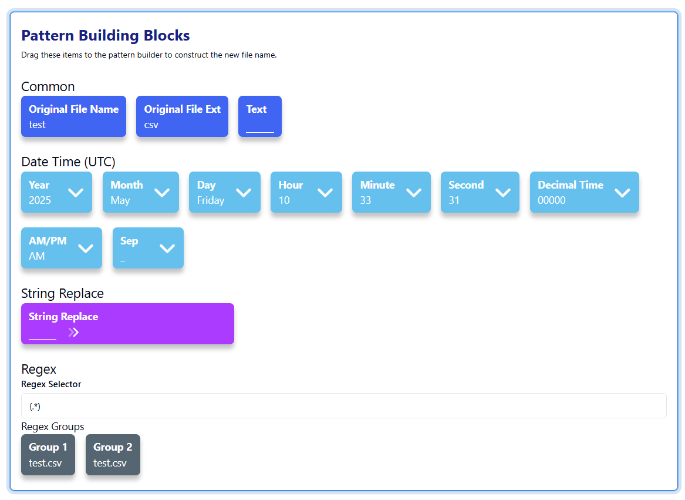This screenshot has width=685, height=500.
Task: Select the Original File Ext block
Action: (x=182, y=116)
